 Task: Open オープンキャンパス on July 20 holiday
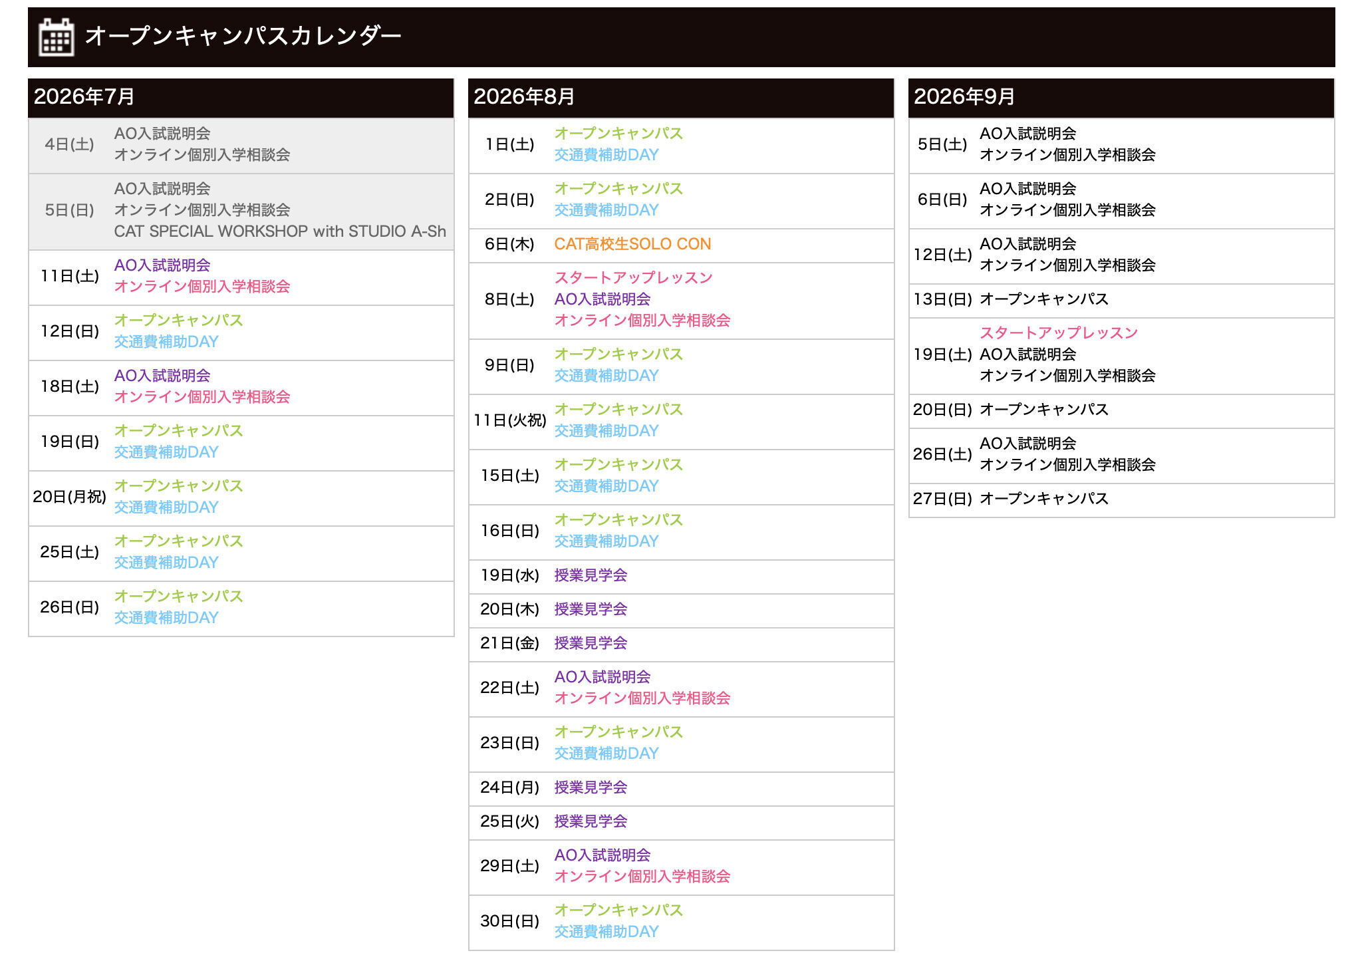(178, 486)
